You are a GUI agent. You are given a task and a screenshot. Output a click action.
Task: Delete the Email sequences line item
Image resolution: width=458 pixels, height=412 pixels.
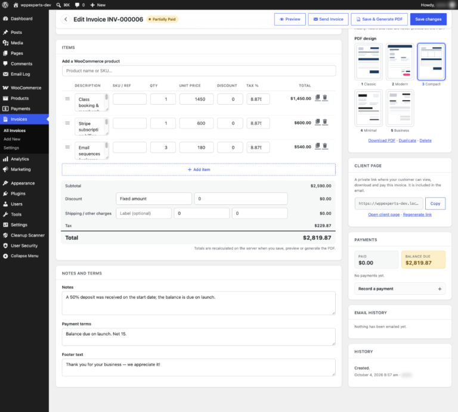[325, 146]
